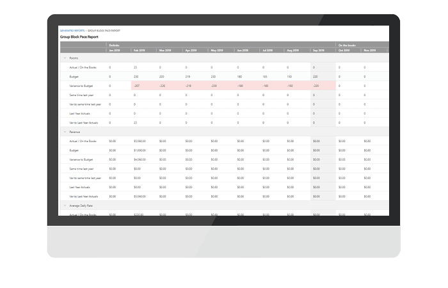Click the -207 variance cell for Feb 2019
Screen dimensions: 448x288
point(137,85)
